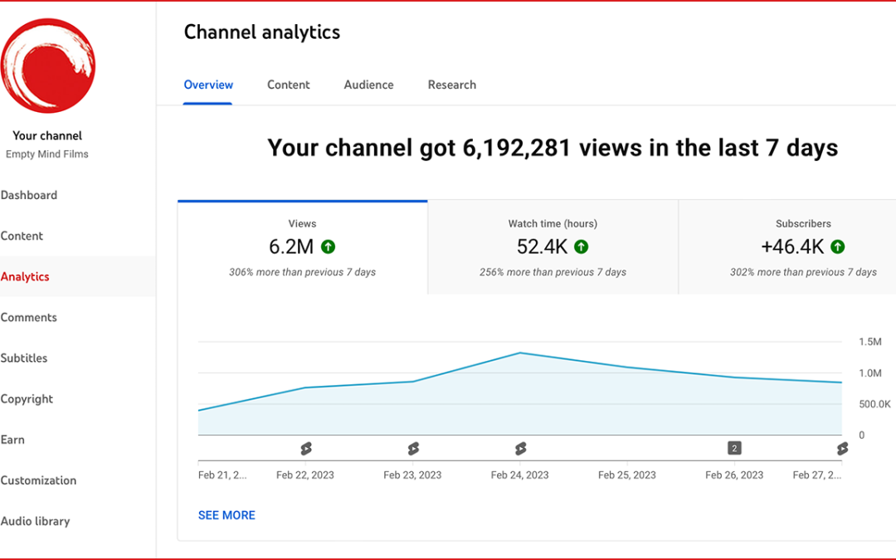The width and height of the screenshot is (896, 560).
Task: Click the Shorts marker under Feb 23, 2023
Action: [413, 449]
